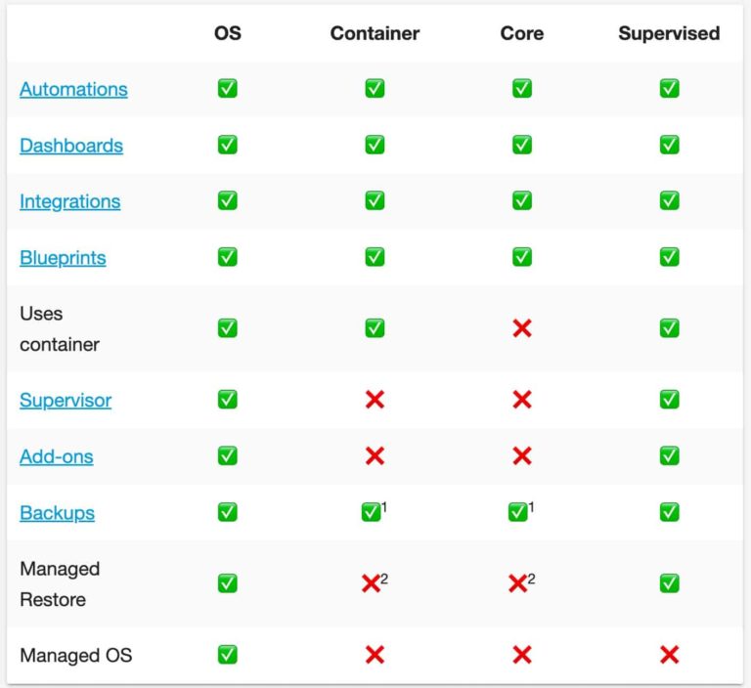Click green checkmark for Automations under OS

coord(228,89)
